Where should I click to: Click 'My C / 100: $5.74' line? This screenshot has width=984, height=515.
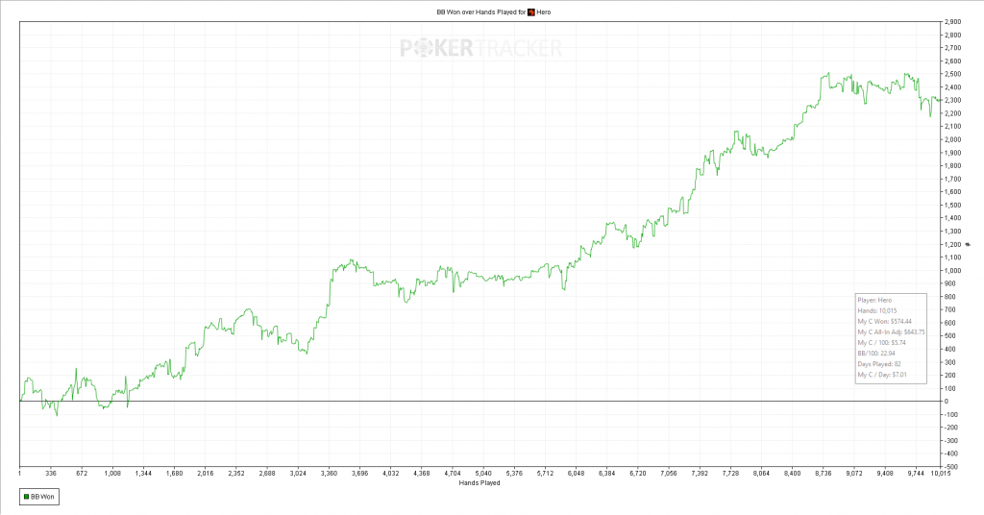pos(882,342)
